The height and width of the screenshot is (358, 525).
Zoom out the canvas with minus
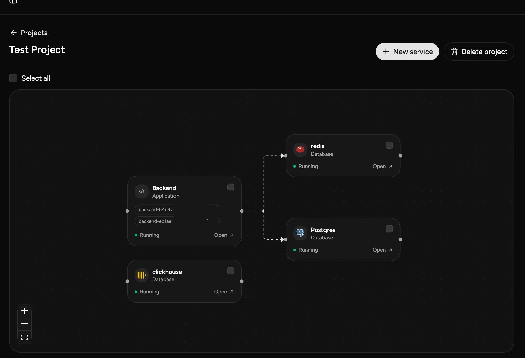24,324
